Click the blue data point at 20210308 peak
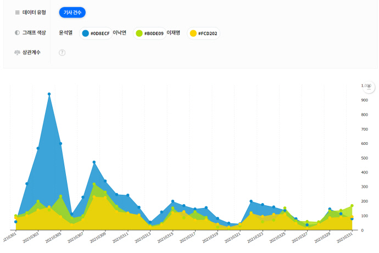Image resolution: width=379 pixels, height=253 pixels. click(x=94, y=162)
